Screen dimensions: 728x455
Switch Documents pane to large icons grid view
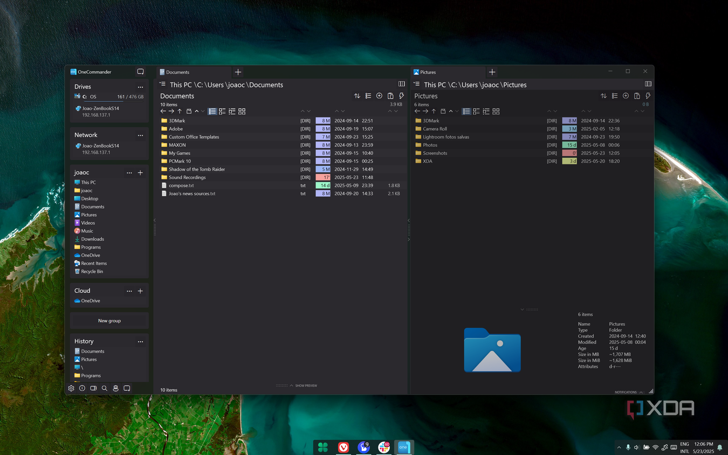point(242,112)
